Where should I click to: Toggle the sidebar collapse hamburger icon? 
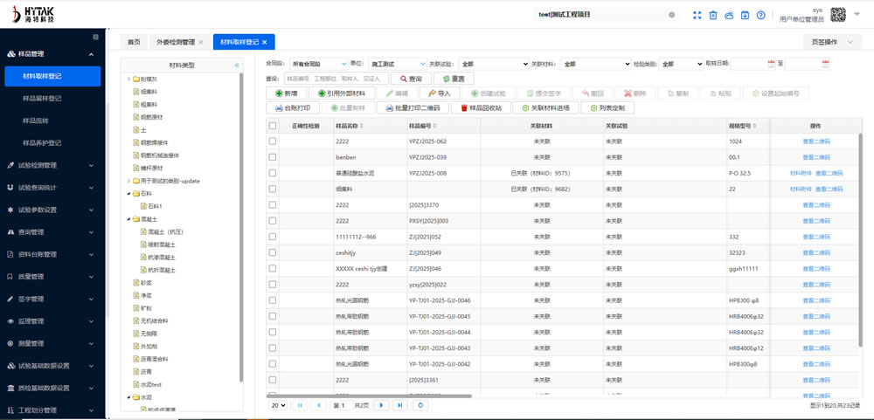pyautogui.click(x=95, y=37)
